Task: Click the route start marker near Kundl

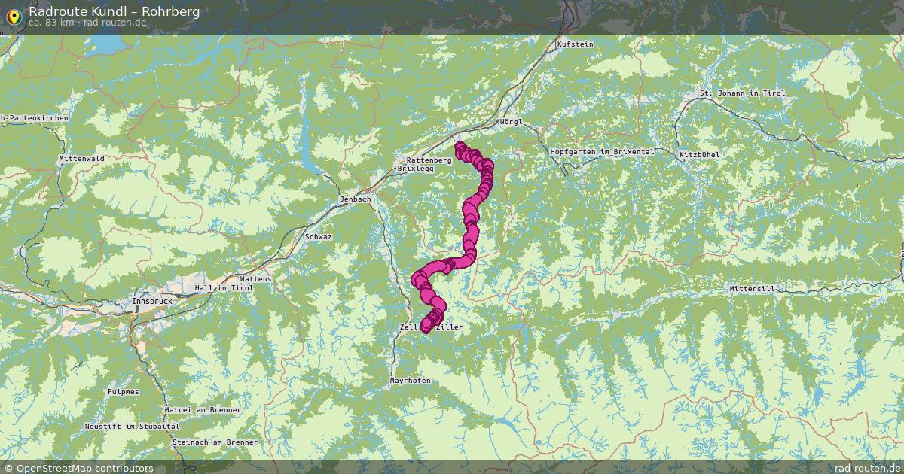Action: click(460, 146)
